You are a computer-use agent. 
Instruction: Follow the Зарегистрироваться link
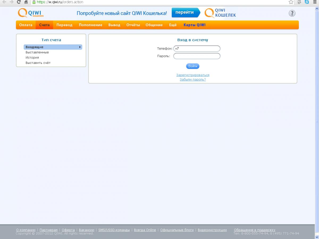pyautogui.click(x=193, y=75)
